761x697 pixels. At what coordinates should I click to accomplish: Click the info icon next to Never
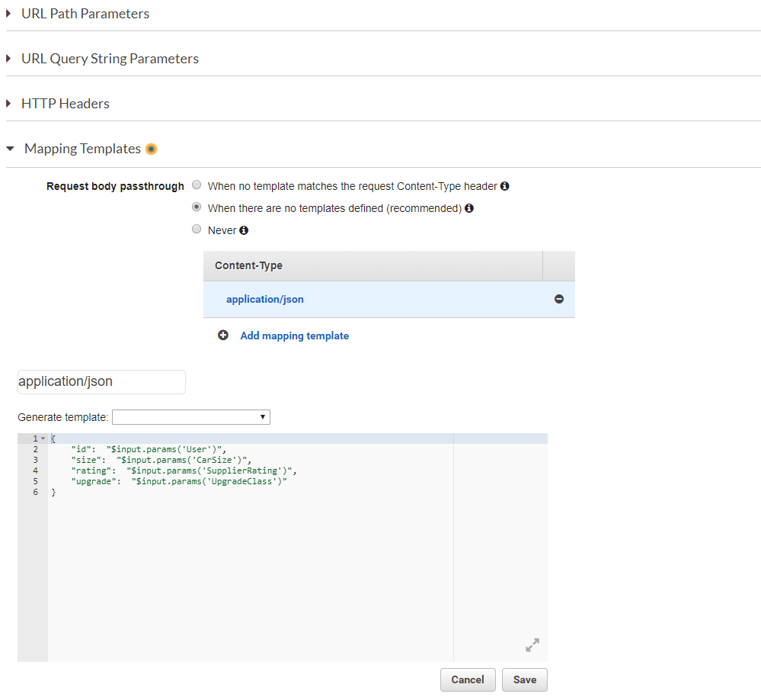[x=244, y=230]
